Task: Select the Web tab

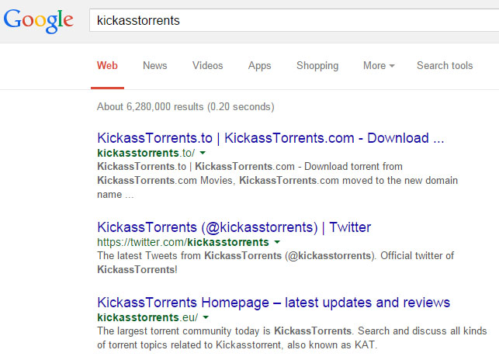Action: point(107,66)
